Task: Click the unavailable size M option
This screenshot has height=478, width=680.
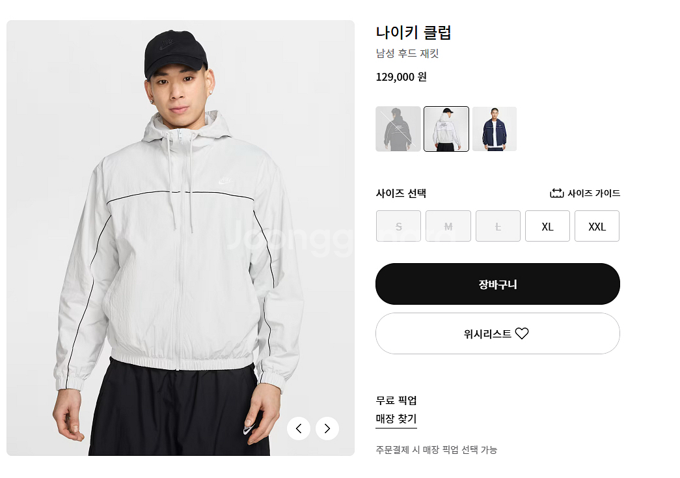Action: pyautogui.click(x=448, y=226)
